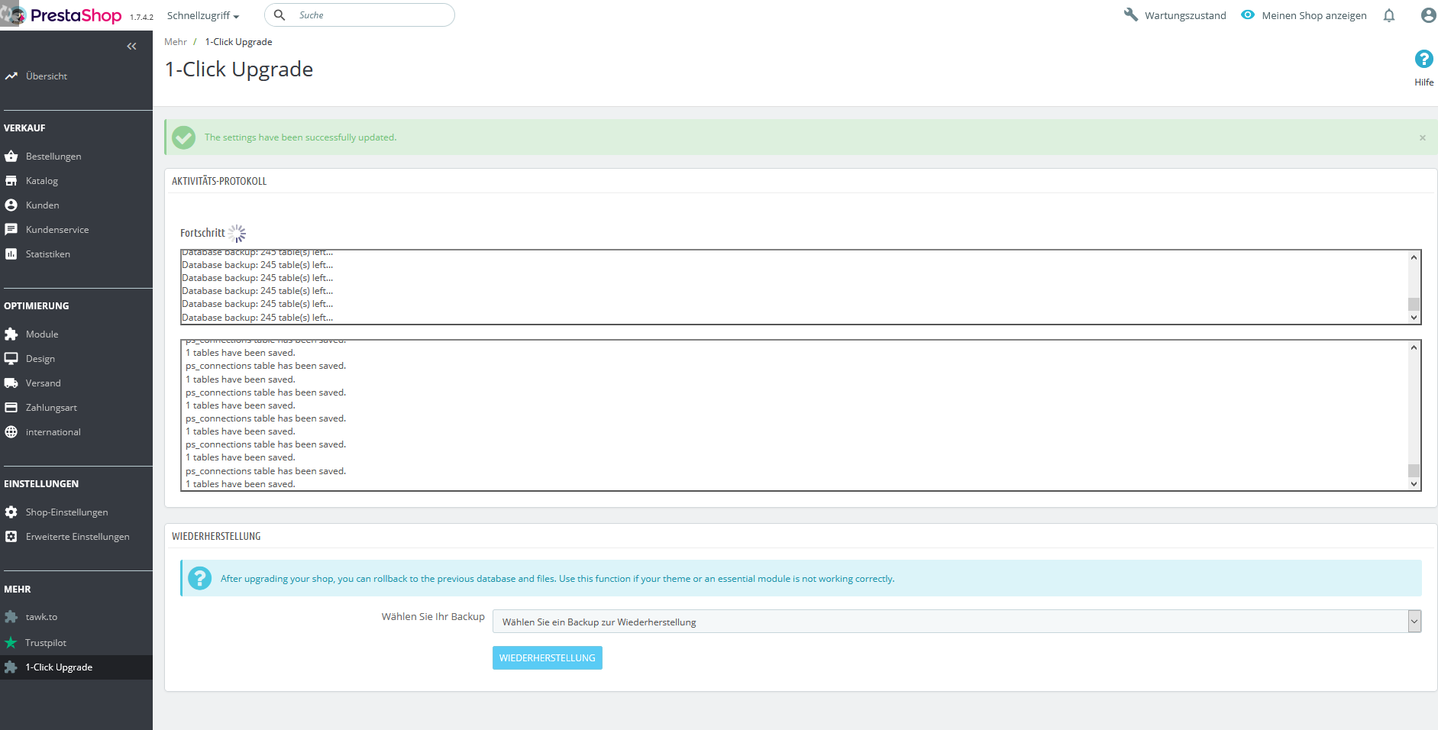
Task: Open the Hilfe question mark icon
Action: [x=1423, y=59]
